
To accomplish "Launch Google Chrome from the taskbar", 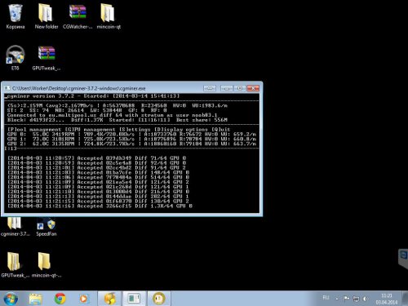I will pos(60,299).
